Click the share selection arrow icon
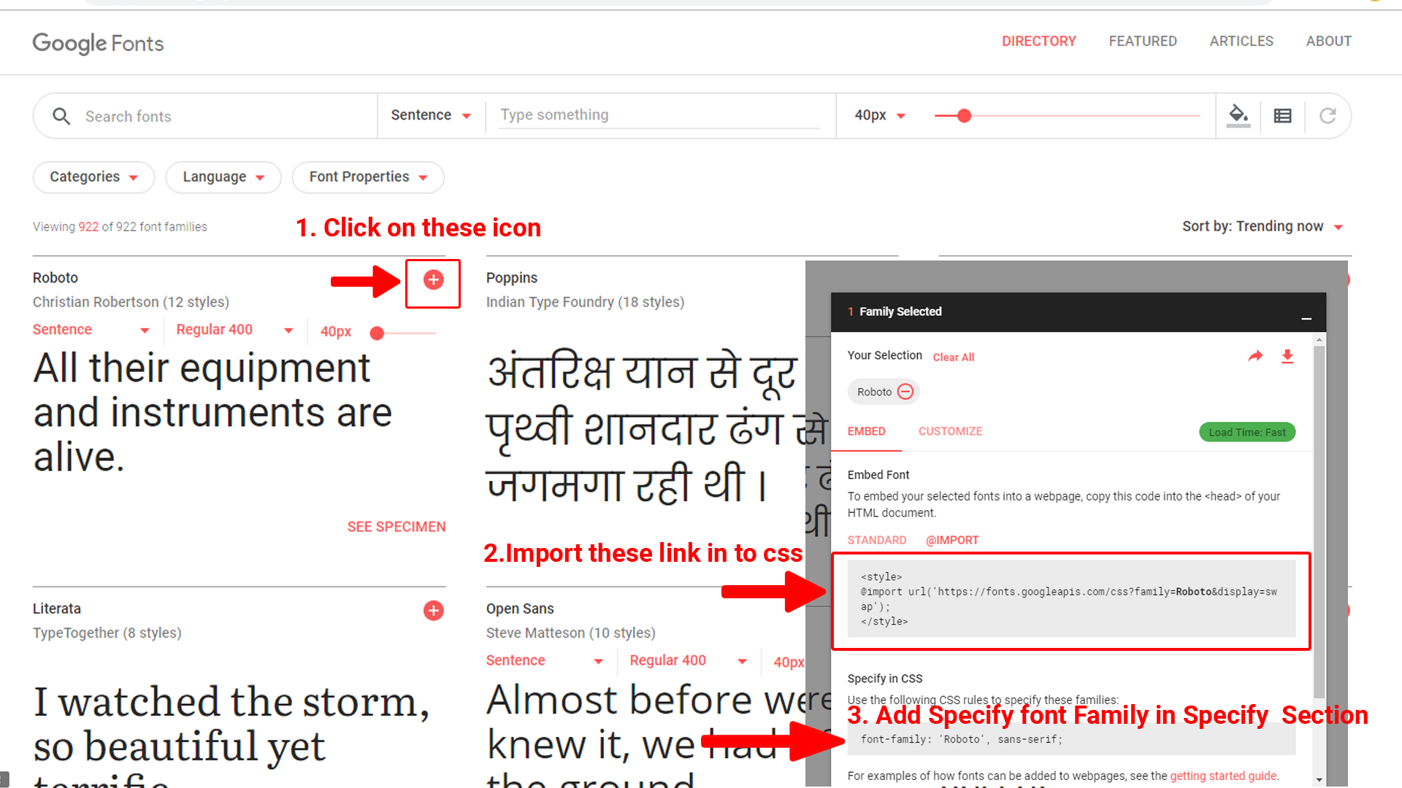Image resolution: width=1402 pixels, height=788 pixels. 1255,356
